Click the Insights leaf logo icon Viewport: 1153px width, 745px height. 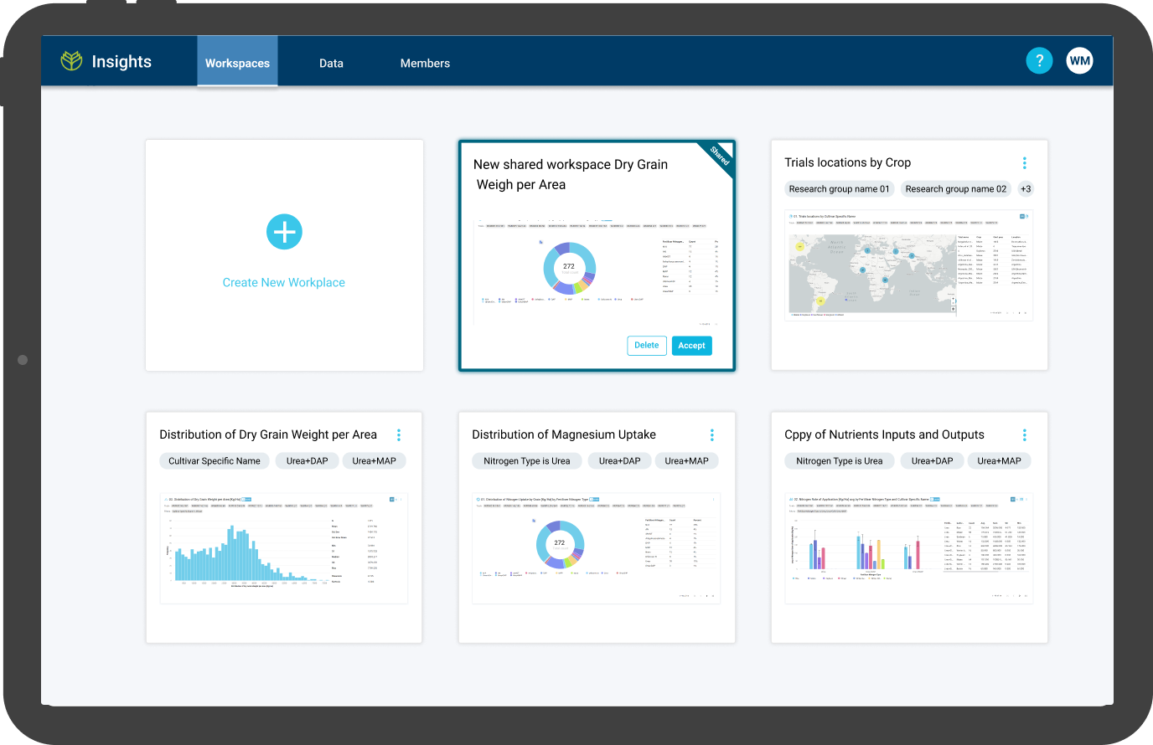click(72, 60)
